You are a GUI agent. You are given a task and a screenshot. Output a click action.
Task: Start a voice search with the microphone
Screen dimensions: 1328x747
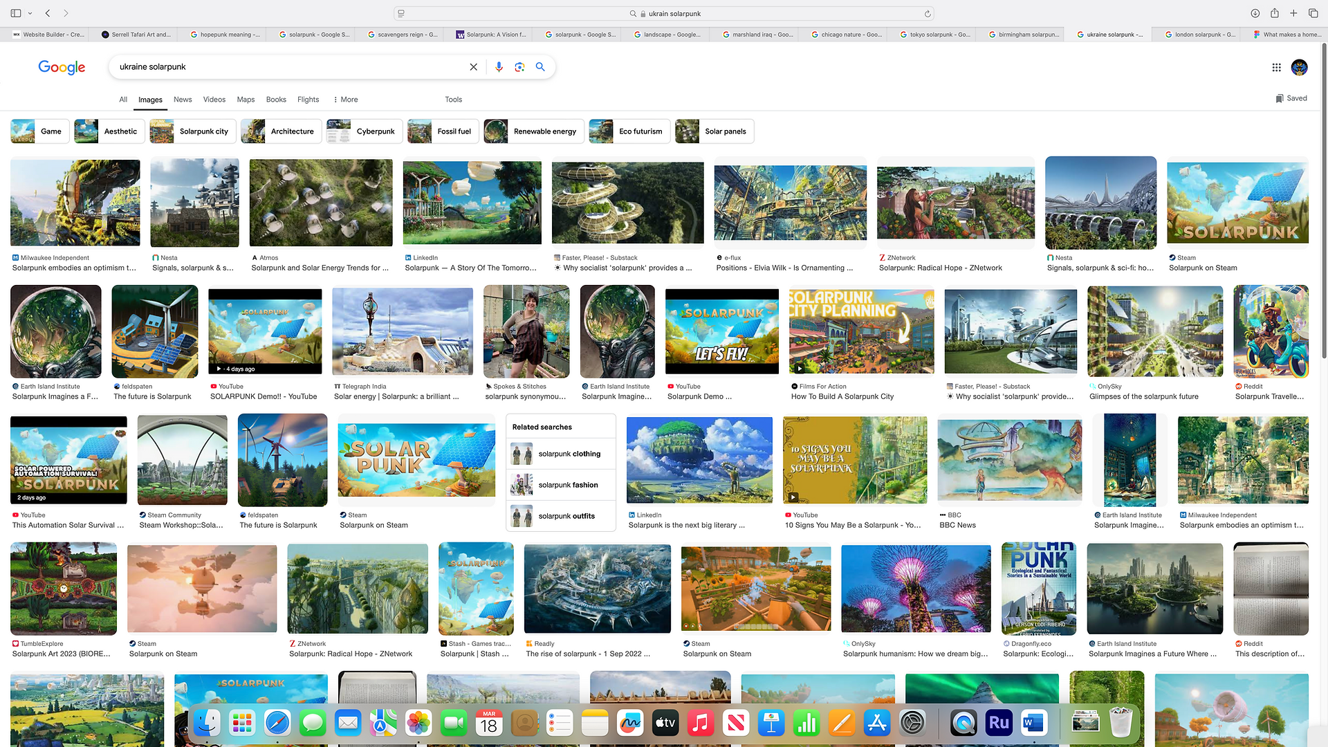click(x=499, y=67)
